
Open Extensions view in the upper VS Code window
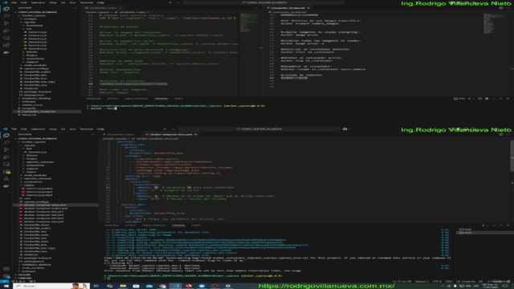pyautogui.click(x=6, y=45)
